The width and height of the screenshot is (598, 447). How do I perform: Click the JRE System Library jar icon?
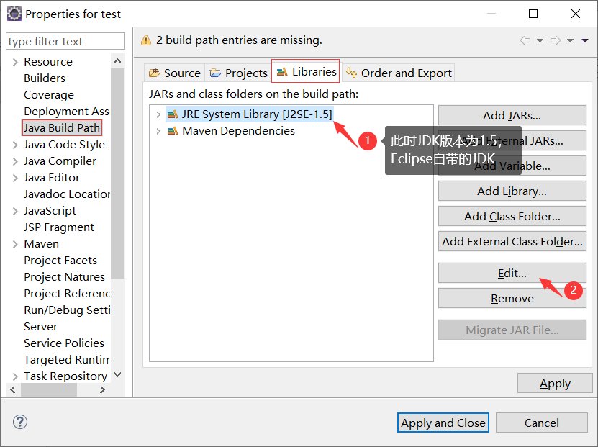click(x=173, y=114)
